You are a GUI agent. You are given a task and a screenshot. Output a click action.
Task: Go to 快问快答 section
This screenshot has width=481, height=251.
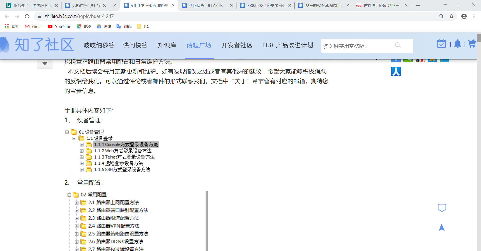(135, 45)
